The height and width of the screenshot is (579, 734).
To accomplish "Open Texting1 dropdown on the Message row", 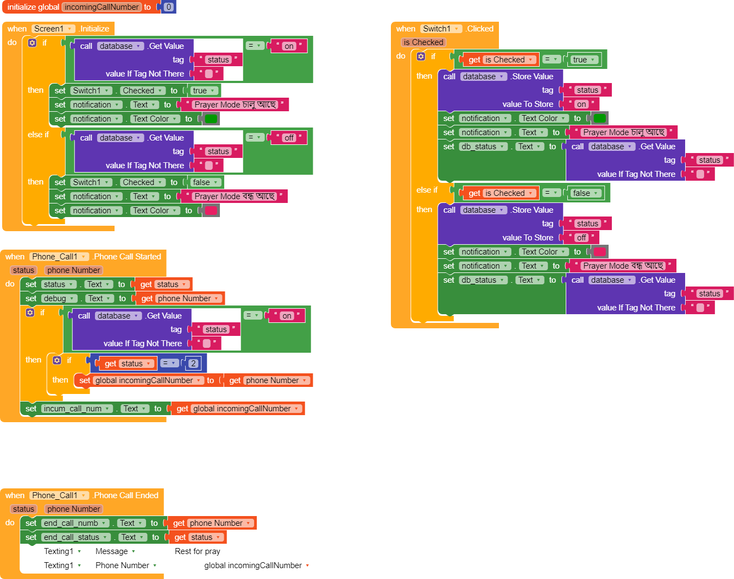I will click(62, 551).
